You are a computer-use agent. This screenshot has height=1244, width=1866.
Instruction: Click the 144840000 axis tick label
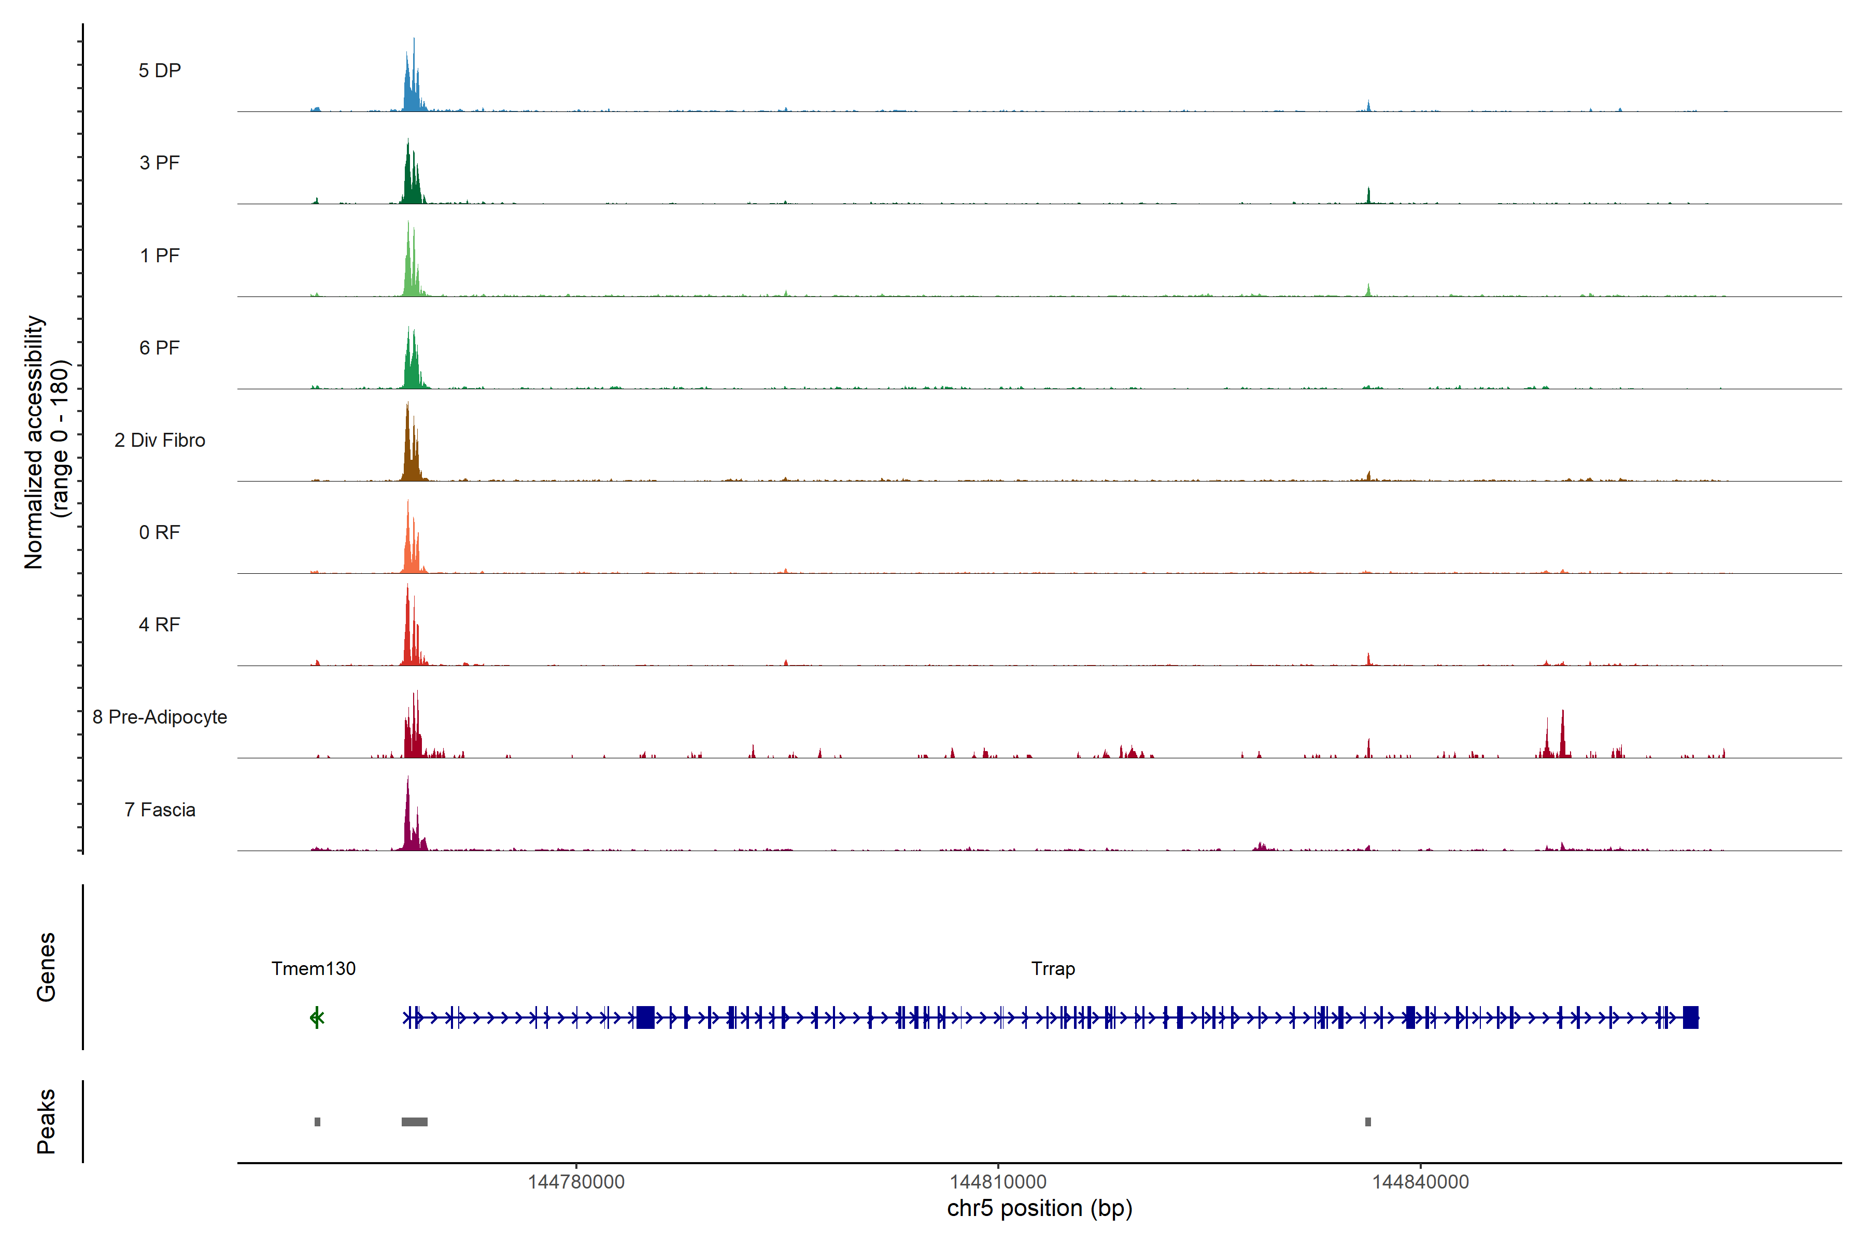coord(1420,1181)
